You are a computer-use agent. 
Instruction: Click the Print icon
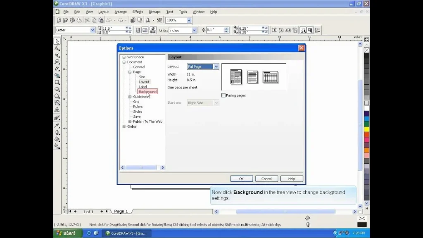pyautogui.click(x=79, y=20)
